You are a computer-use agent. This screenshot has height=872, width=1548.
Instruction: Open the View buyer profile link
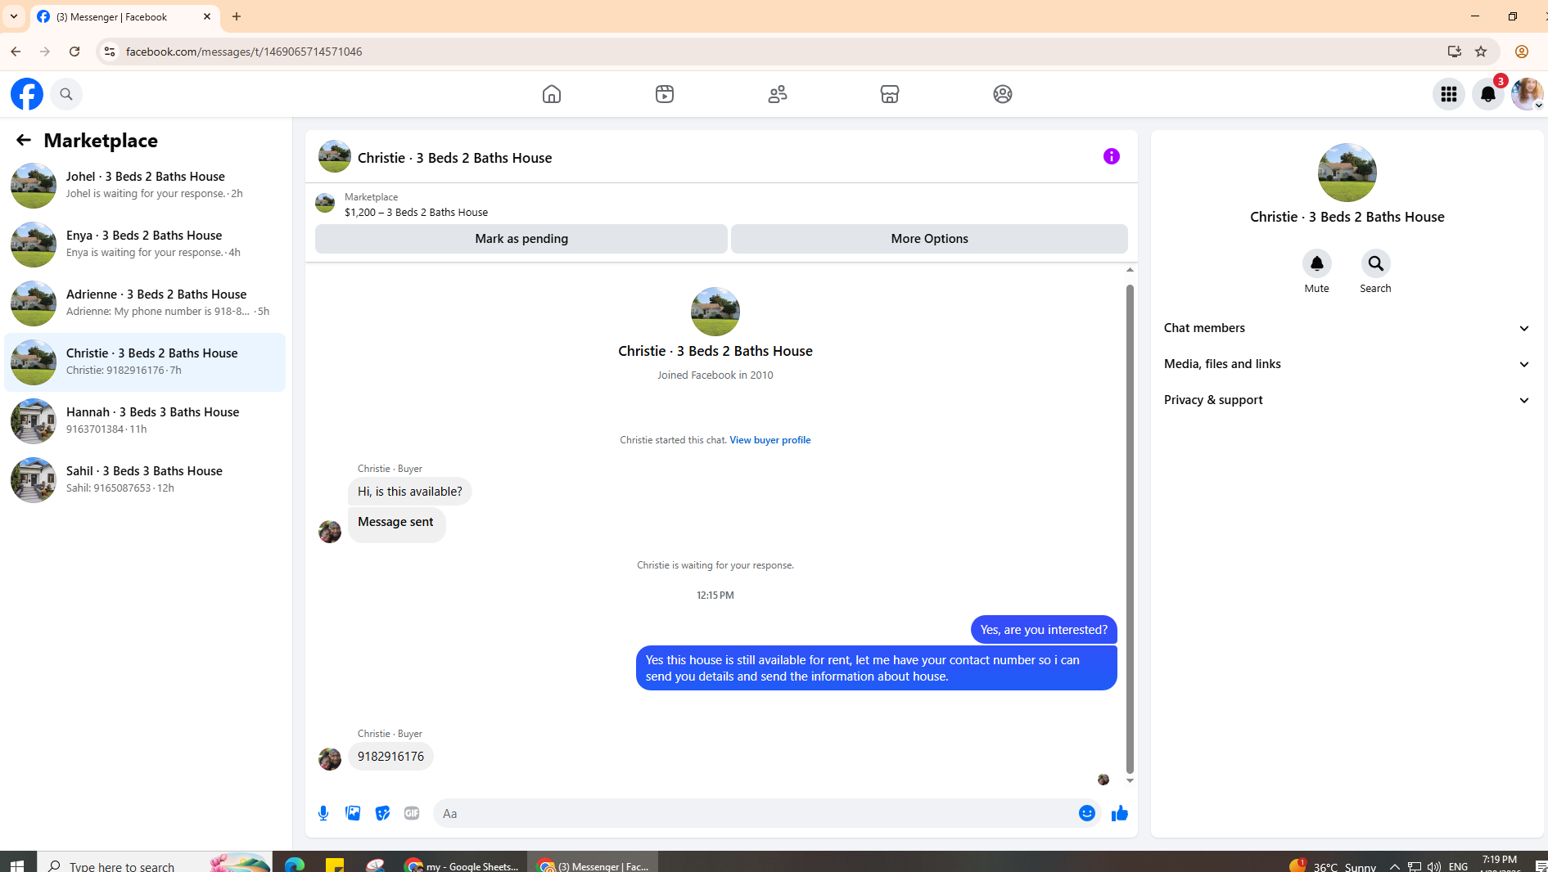coord(770,440)
